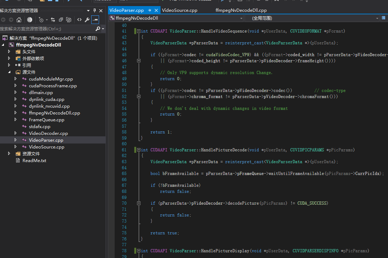Click the solution search magnifier icon
The height and width of the screenshot is (258, 388).
[x=98, y=29]
